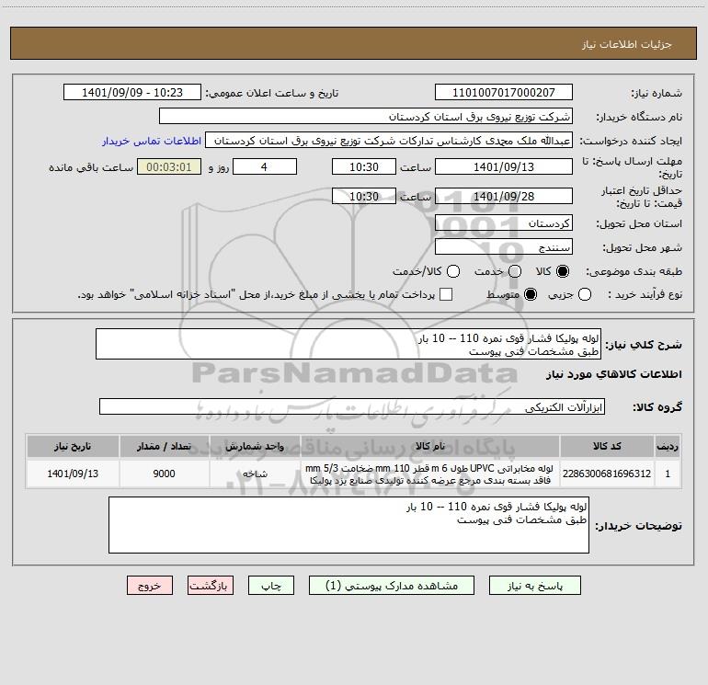Click the remaining days field showing 4
This screenshot has height=685, width=708.
click(x=265, y=166)
